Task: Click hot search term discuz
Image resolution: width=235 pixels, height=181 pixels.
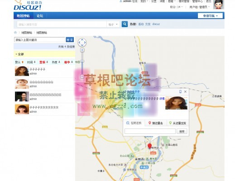Action: [156, 24]
